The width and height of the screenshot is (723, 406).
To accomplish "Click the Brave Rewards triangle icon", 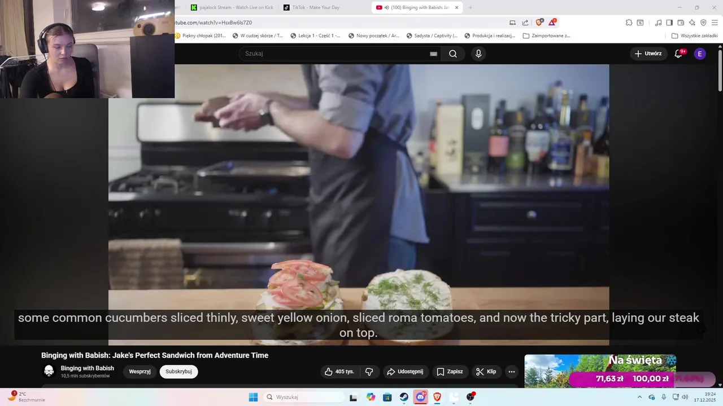I will [552, 23].
